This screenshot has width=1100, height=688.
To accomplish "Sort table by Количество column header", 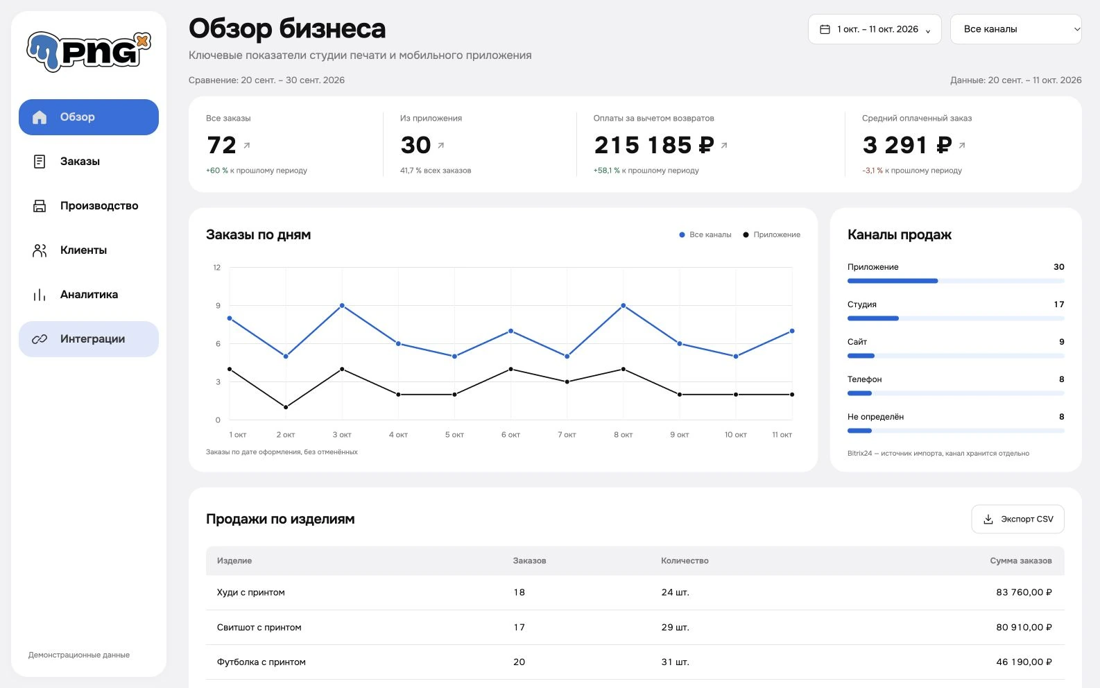I will point(685,560).
